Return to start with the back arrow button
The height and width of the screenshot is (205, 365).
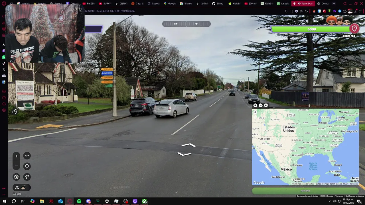coord(27,156)
